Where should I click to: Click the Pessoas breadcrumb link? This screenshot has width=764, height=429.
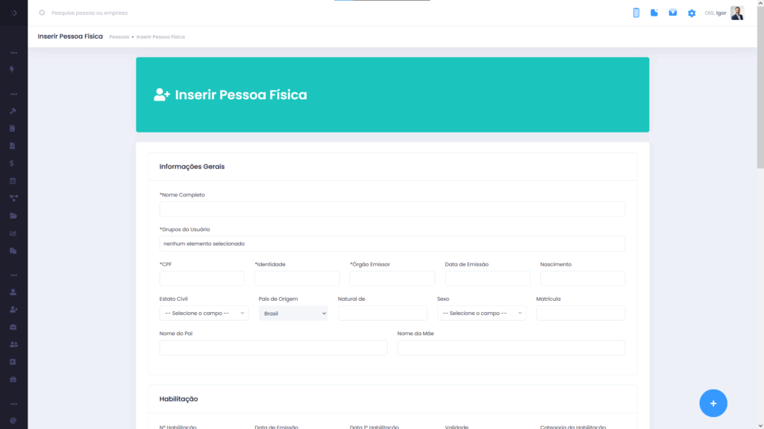point(119,37)
